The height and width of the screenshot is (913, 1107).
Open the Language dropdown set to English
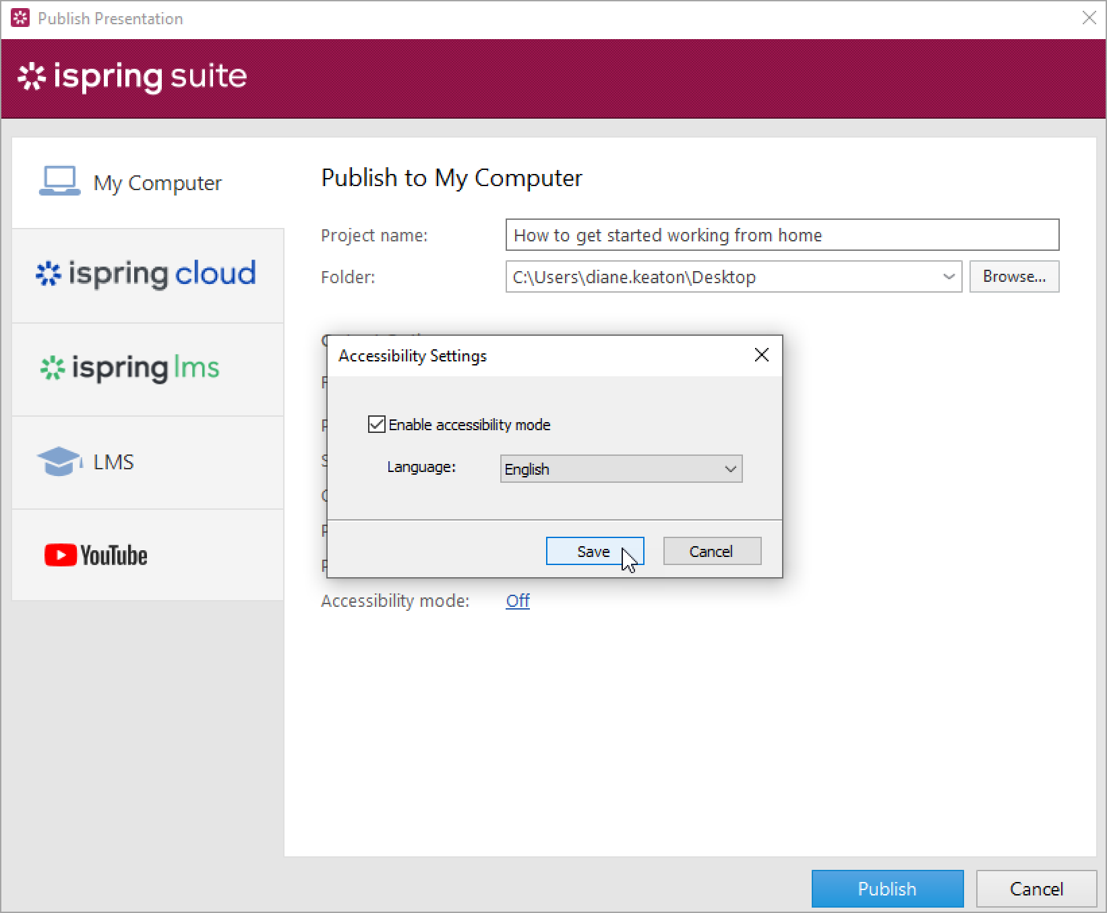[x=620, y=469]
